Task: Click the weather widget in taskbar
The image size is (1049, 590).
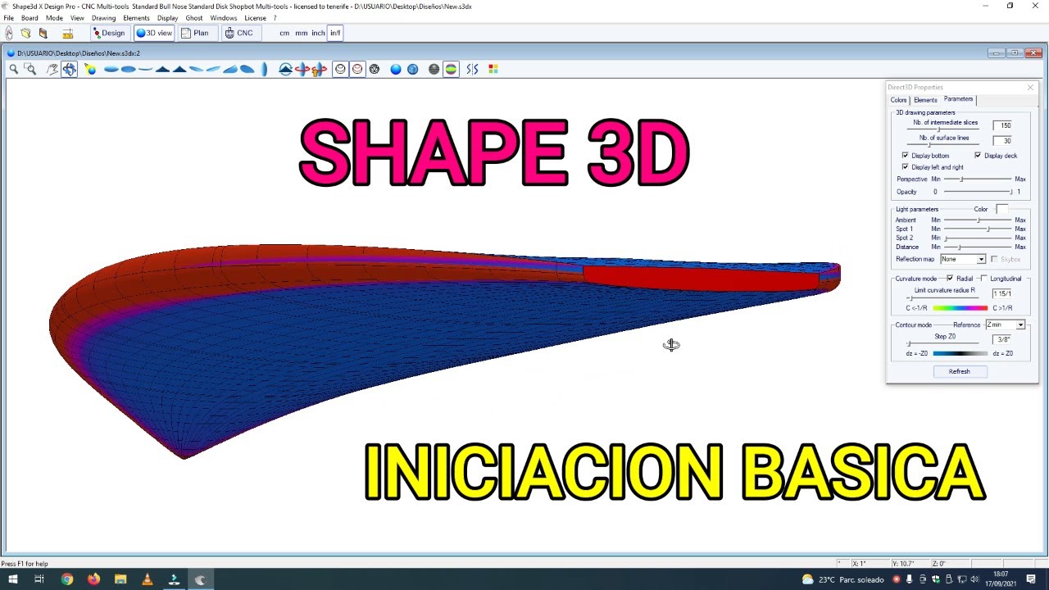Action: [x=843, y=579]
